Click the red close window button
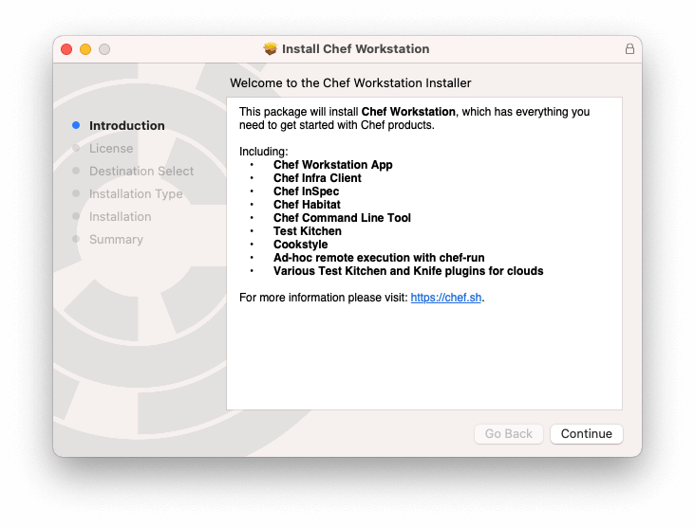695x527 pixels. [66, 48]
